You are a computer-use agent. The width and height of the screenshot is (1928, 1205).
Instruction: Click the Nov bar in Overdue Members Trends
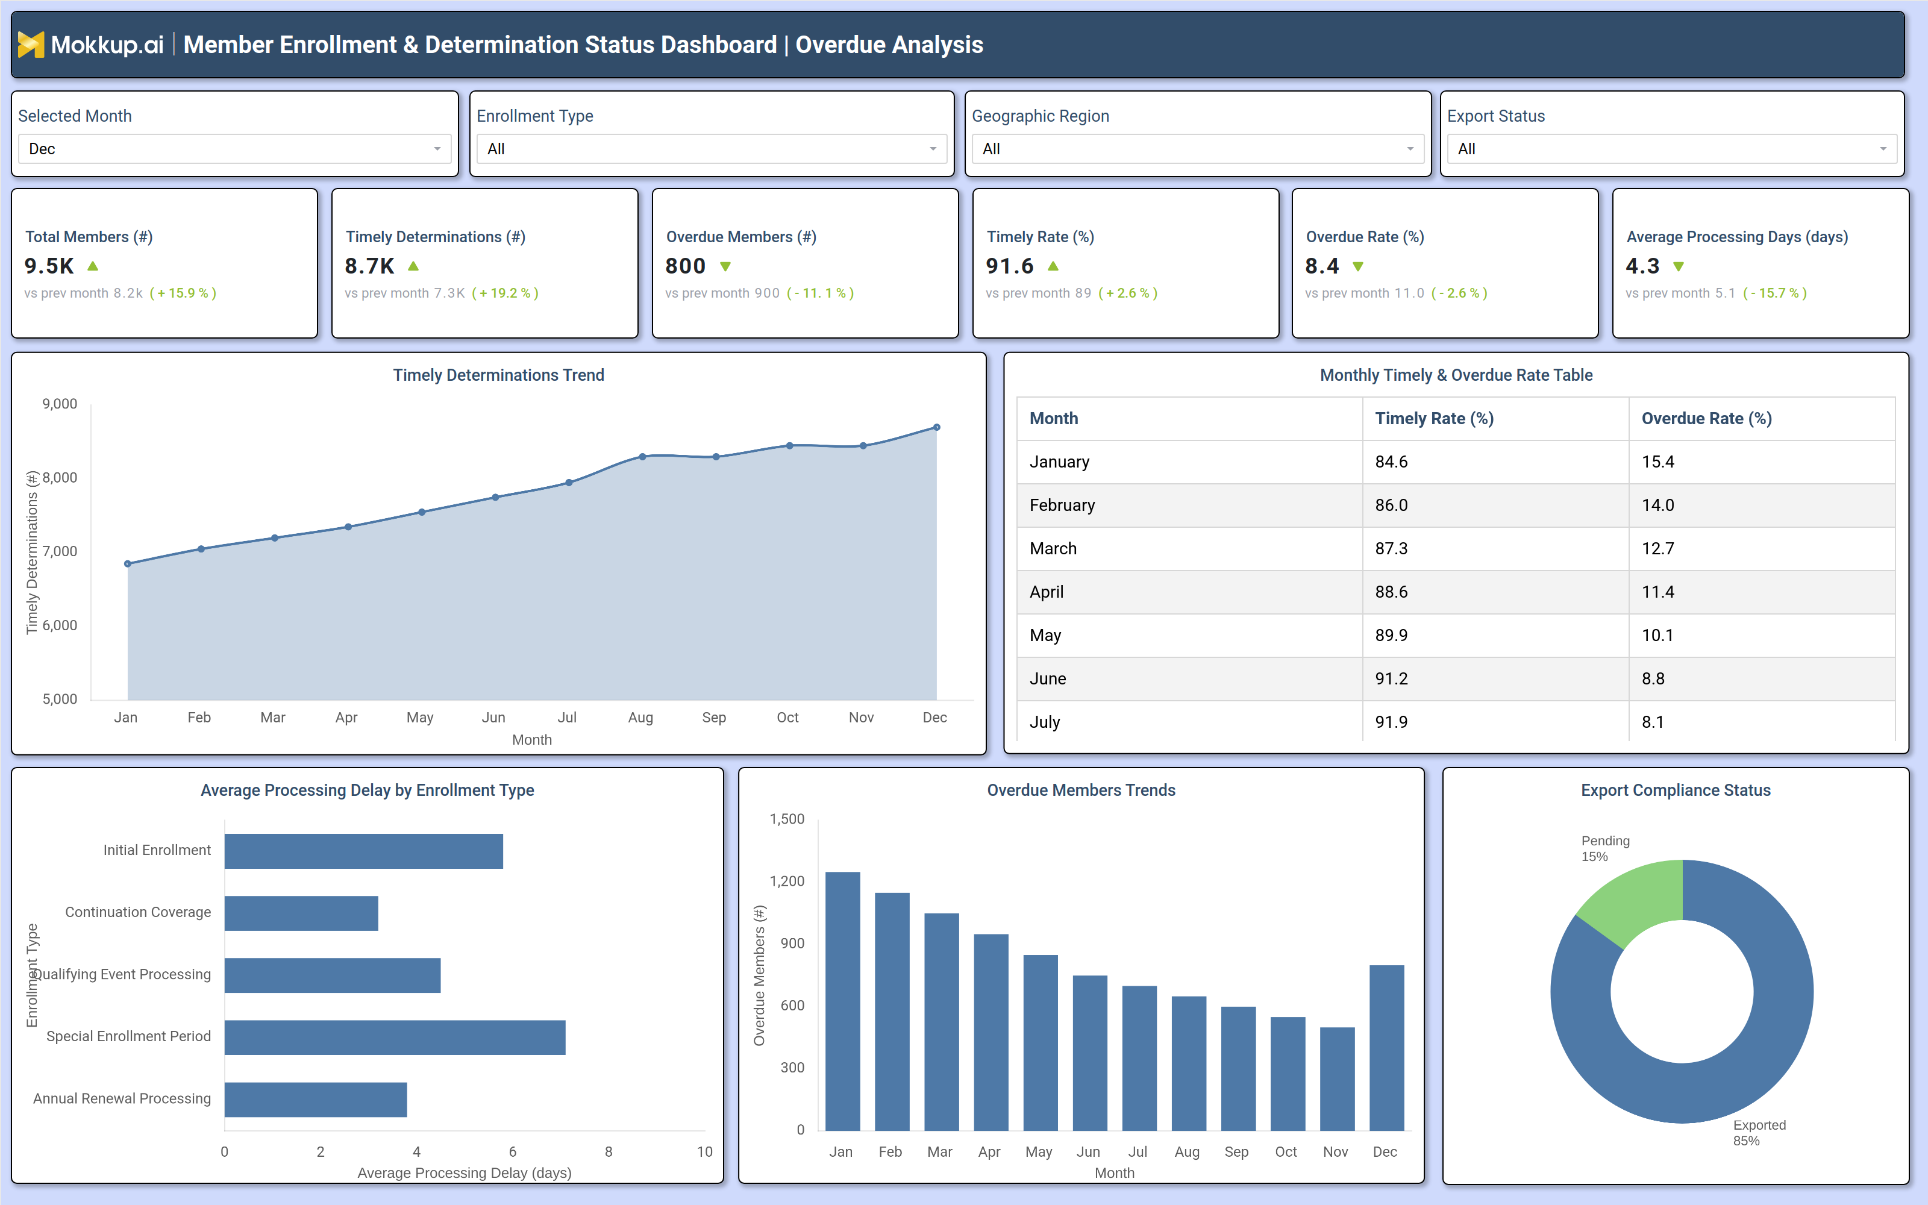[1337, 1079]
